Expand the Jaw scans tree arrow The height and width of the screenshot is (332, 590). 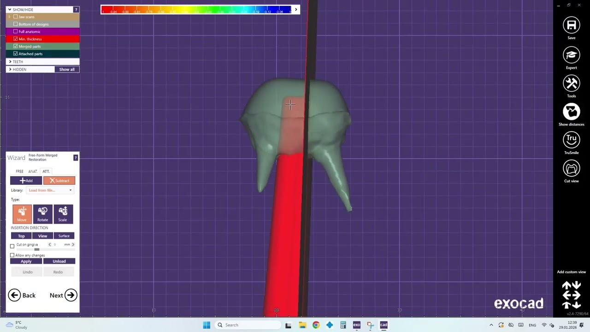click(10, 17)
